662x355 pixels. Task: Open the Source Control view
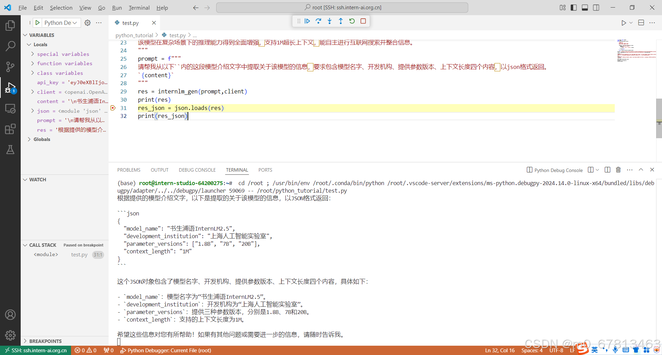[x=10, y=67]
